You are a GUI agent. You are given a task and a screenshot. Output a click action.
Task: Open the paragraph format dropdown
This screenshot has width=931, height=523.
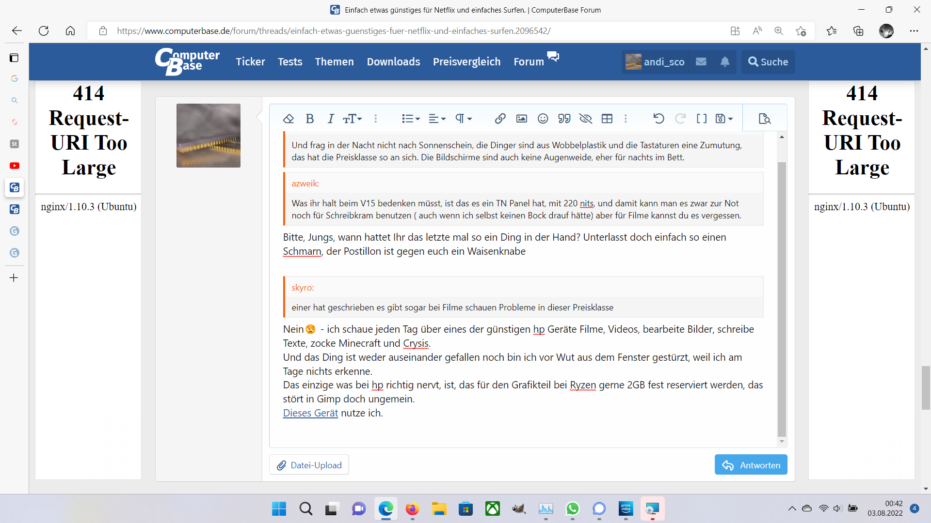pyautogui.click(x=464, y=119)
